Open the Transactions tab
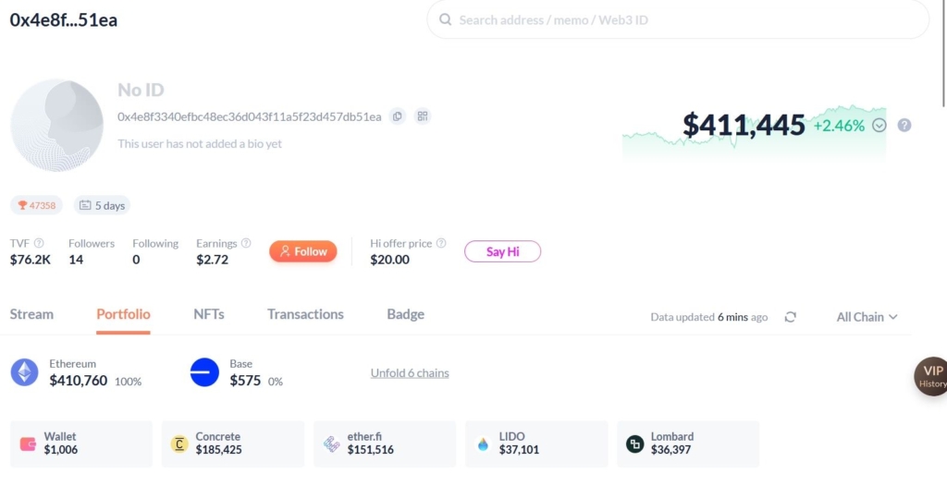Viewport: 947px width, 486px height. (305, 314)
